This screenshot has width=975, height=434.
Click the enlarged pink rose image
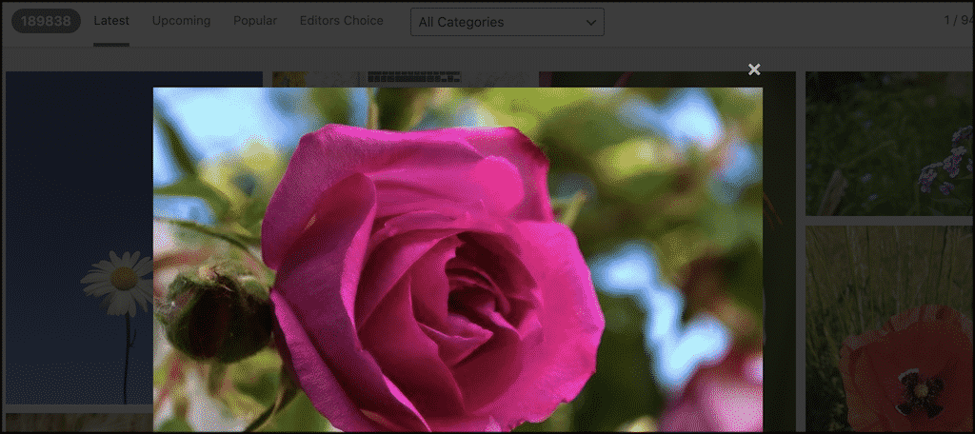click(458, 260)
